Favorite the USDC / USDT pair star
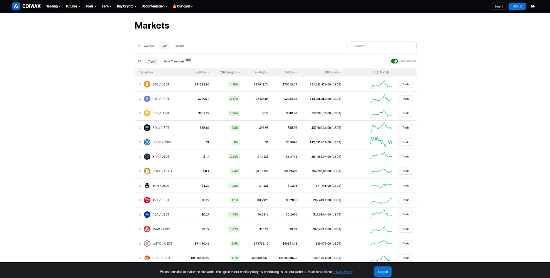 140,142
